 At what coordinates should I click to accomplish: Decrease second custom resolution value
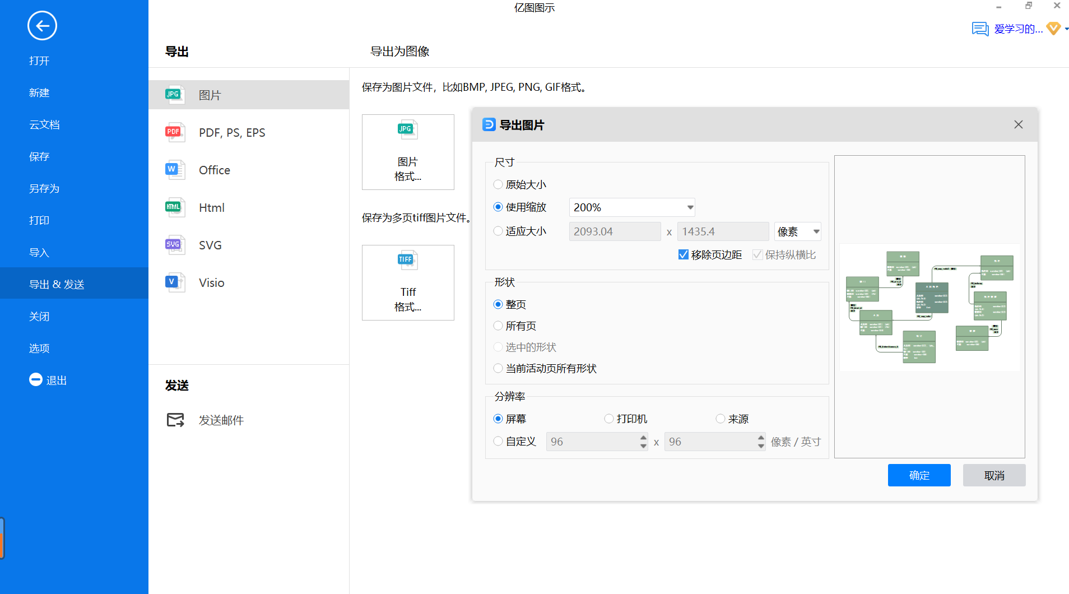pyautogui.click(x=761, y=446)
